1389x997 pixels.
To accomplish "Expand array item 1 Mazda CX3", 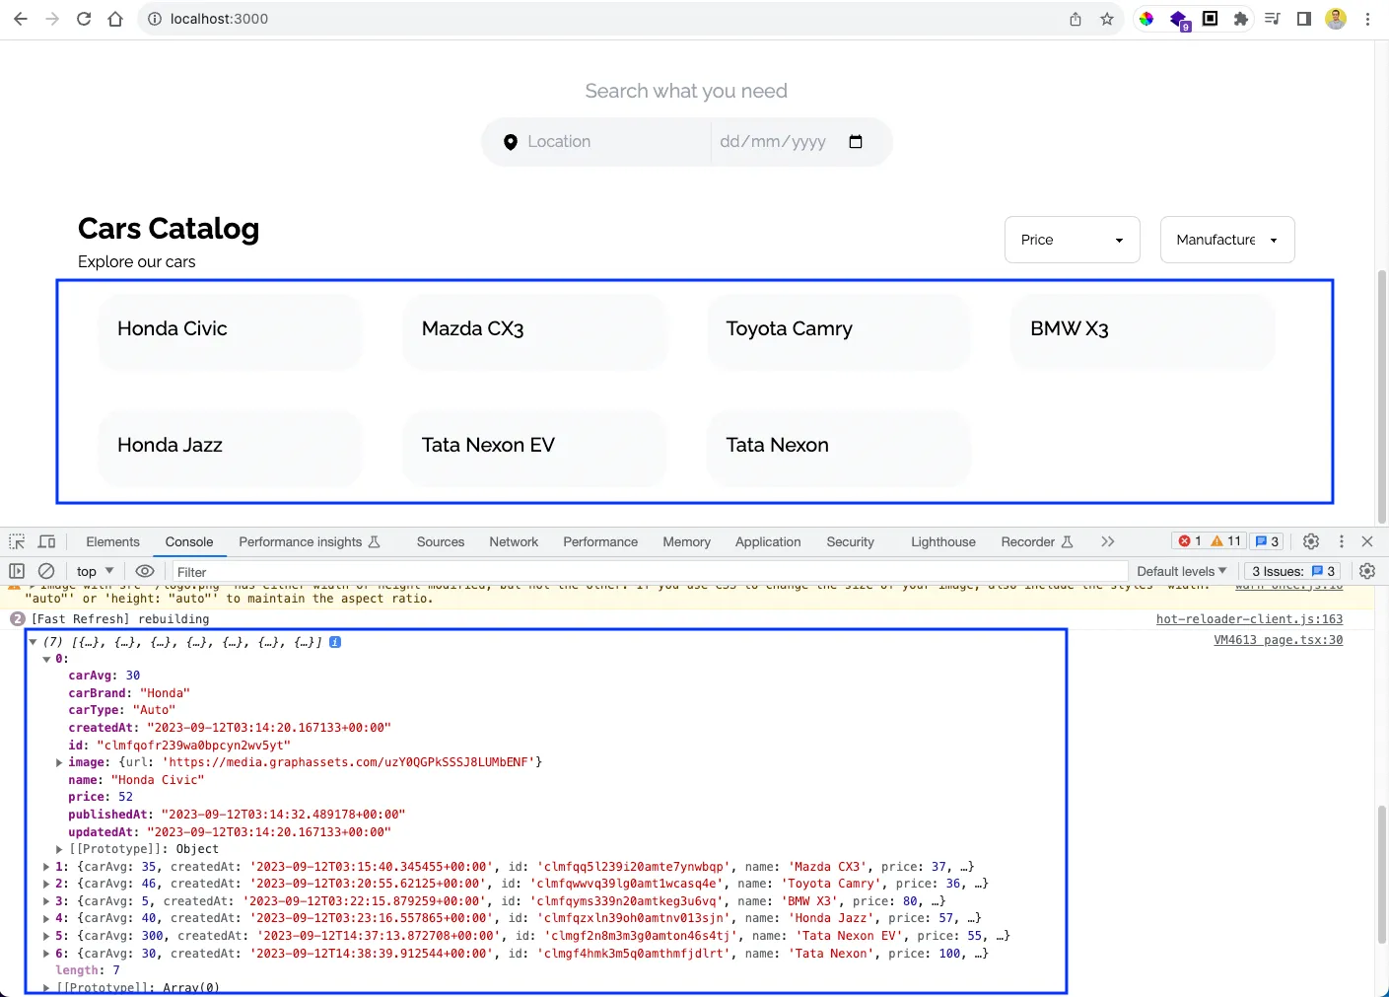I will (x=46, y=867).
